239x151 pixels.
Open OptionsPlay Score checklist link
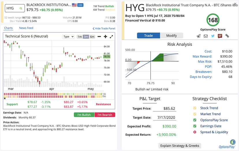coord(214,120)
